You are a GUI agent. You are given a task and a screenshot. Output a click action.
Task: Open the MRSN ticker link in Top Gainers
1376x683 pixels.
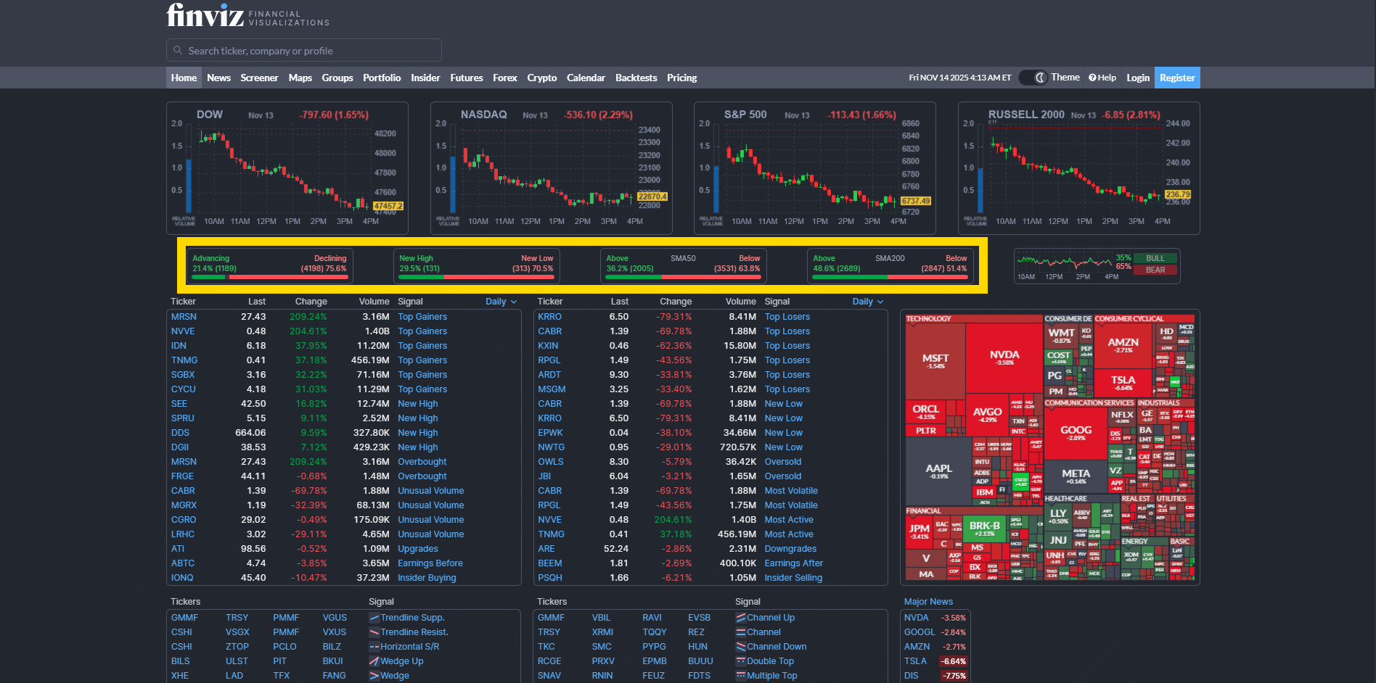[x=184, y=317]
